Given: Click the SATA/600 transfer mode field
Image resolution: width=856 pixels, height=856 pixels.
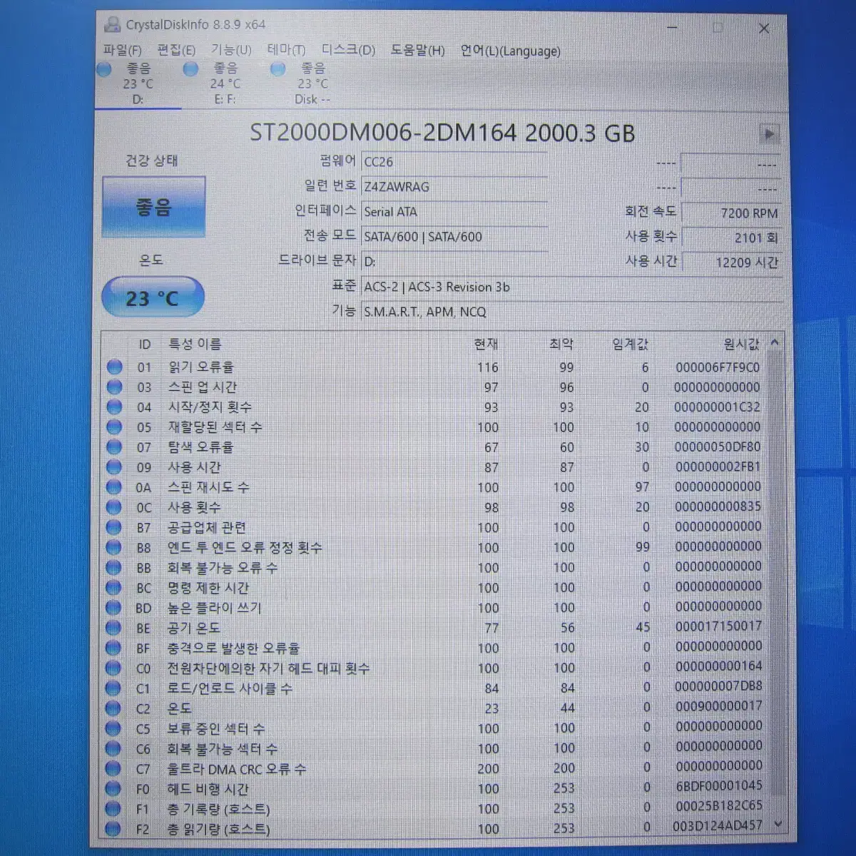Looking at the screenshot, I should coord(454,237).
